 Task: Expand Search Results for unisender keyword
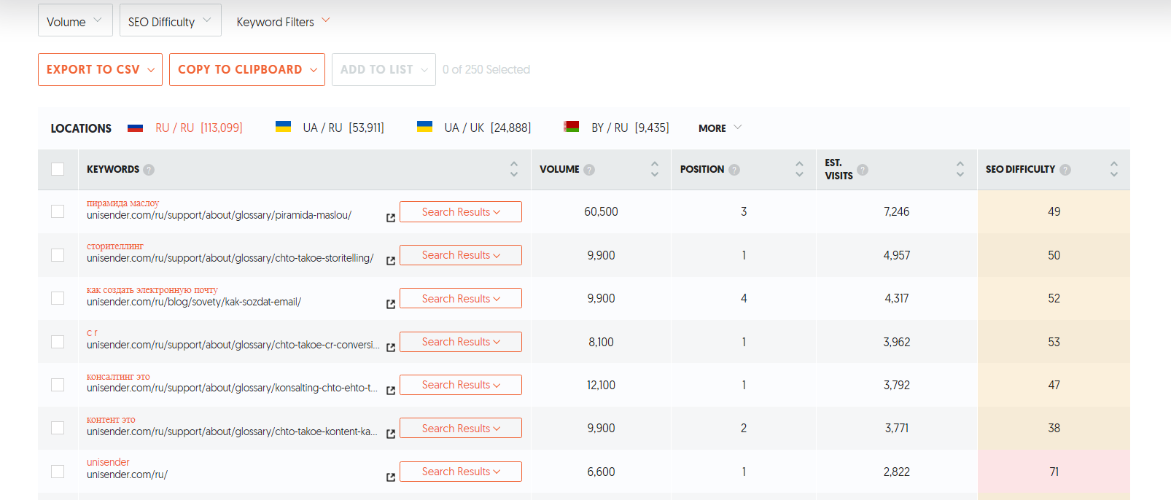pyautogui.click(x=461, y=472)
